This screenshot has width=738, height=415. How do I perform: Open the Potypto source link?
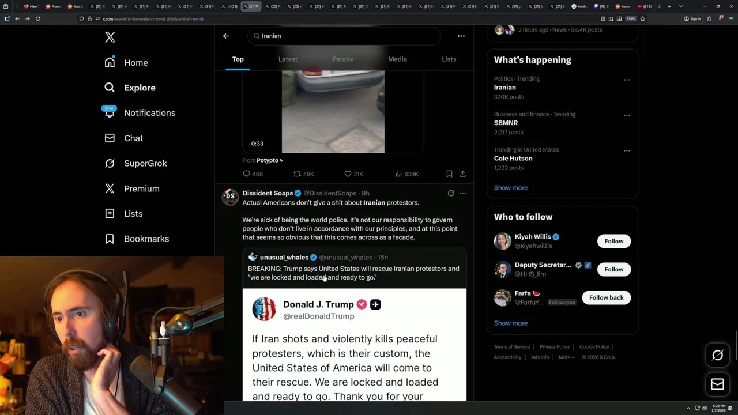coord(269,160)
